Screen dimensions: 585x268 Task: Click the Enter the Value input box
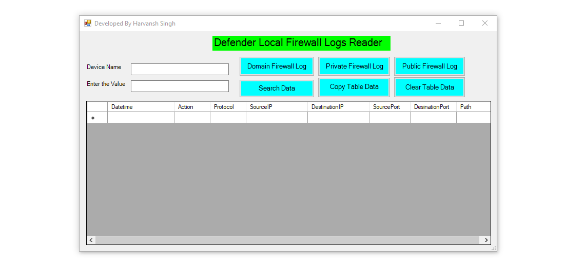tap(180, 86)
